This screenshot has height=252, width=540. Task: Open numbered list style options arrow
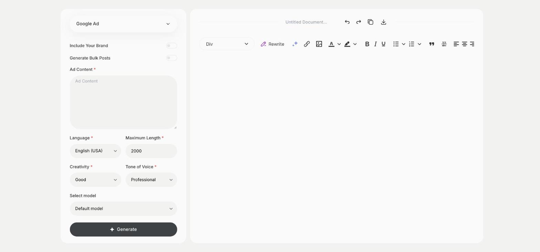[x=419, y=44]
